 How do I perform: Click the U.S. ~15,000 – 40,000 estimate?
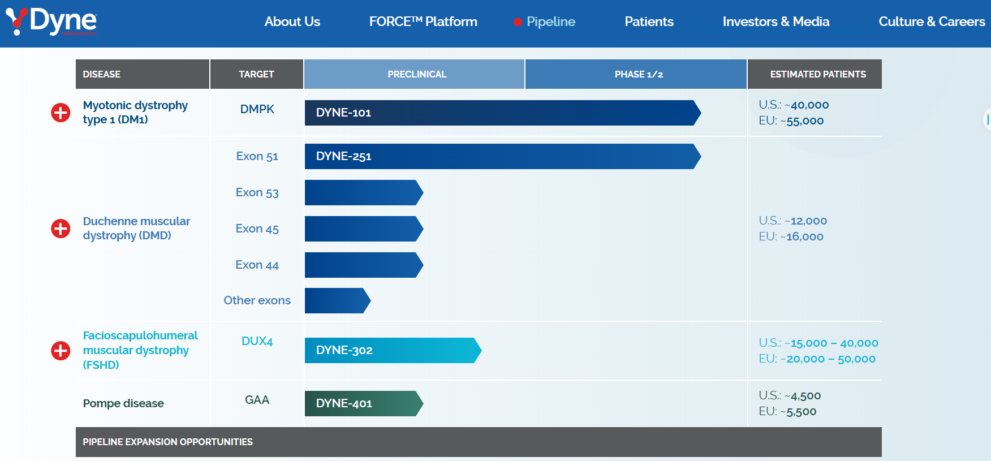(818, 343)
